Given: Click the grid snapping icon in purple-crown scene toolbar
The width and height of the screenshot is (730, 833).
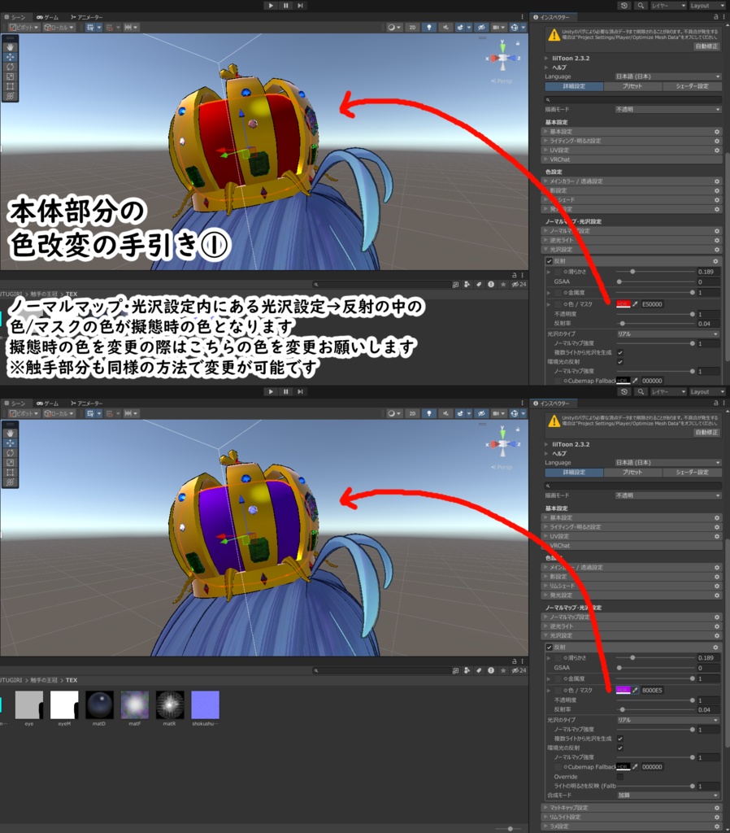Looking at the screenshot, I should pyautogui.click(x=90, y=413).
